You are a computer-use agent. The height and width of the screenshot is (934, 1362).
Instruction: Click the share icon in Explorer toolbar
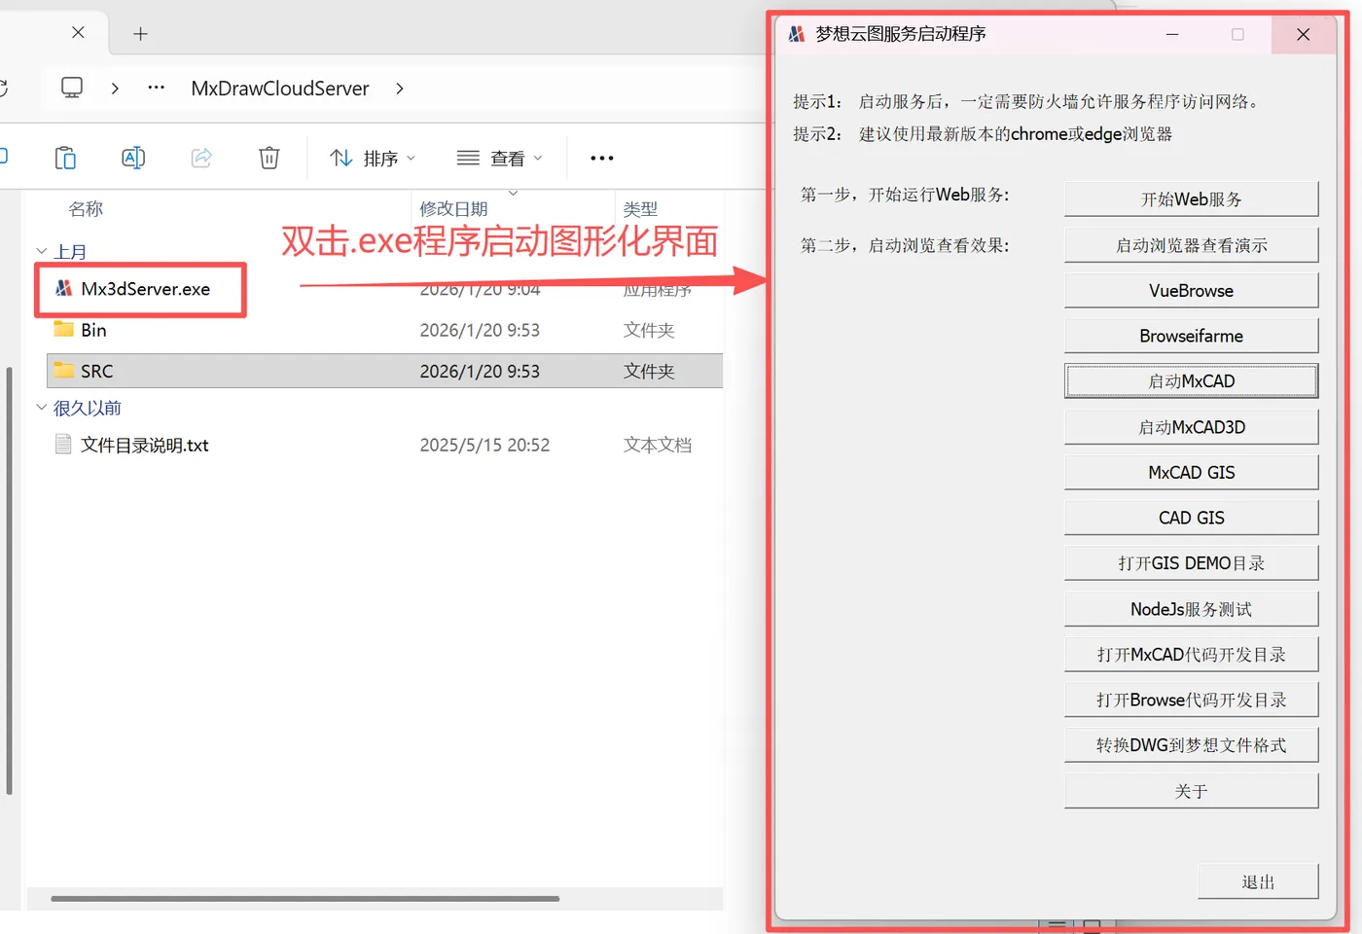click(x=201, y=158)
